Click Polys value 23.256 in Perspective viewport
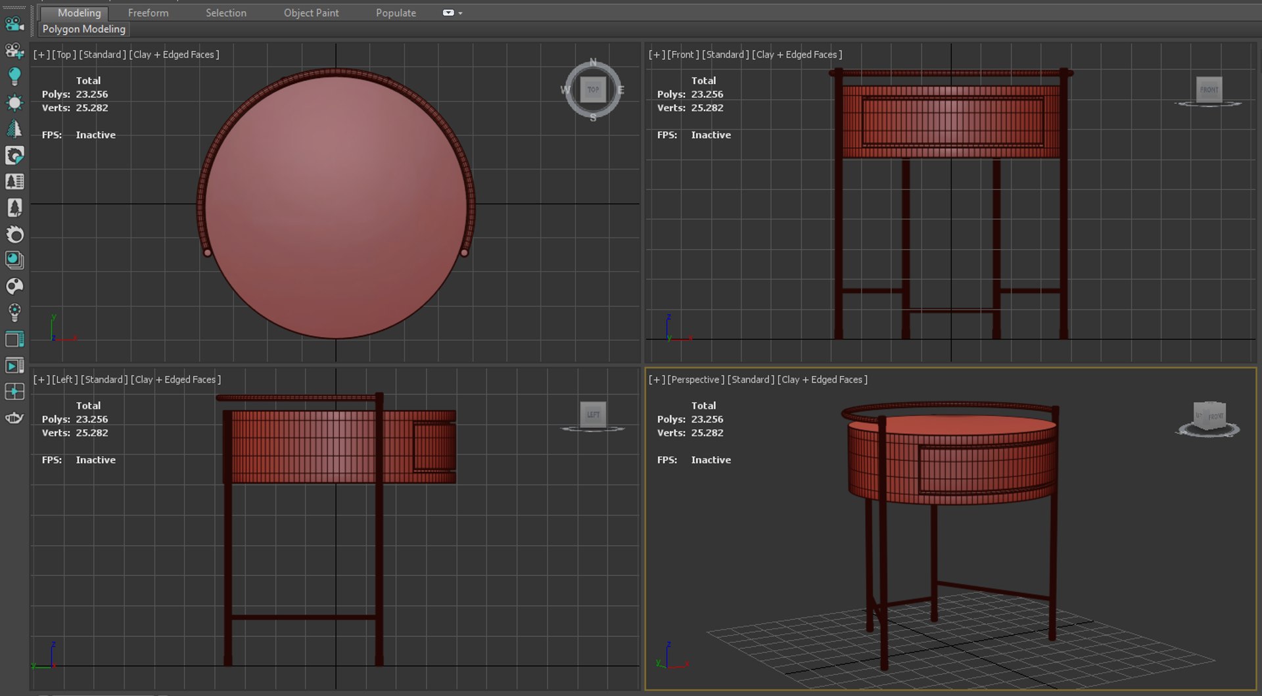 pos(707,419)
